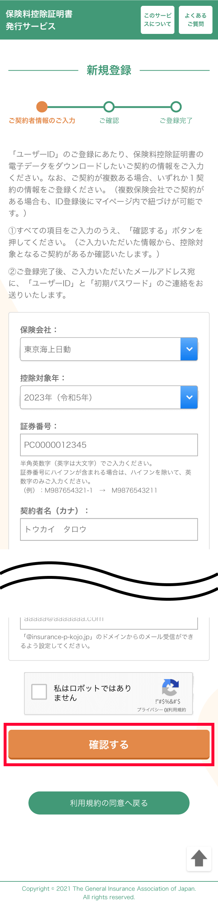Click the blue chevron on the 保険会社 selector
This screenshot has width=218, height=904.
point(189,349)
